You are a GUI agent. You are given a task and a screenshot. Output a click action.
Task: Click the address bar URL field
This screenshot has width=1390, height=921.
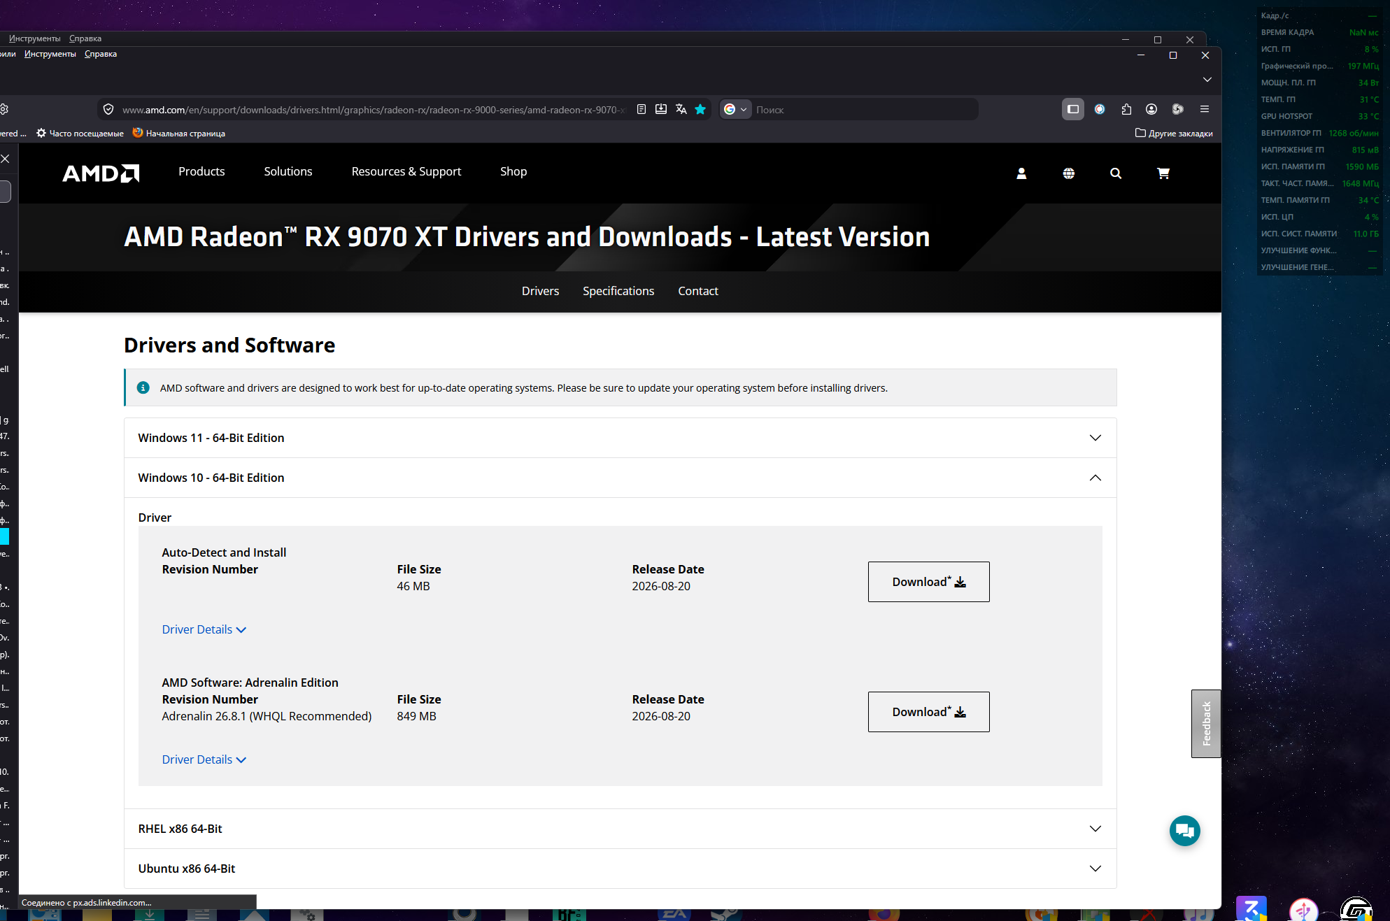point(373,109)
